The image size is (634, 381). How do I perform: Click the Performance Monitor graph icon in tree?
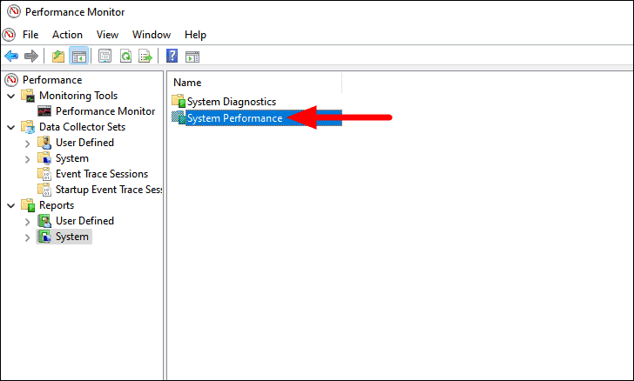coord(44,111)
